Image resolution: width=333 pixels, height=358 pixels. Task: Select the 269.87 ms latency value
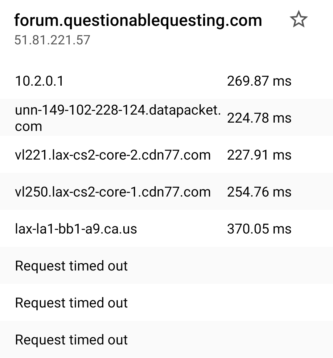(259, 81)
